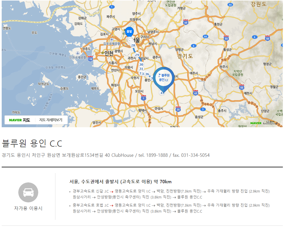The height and width of the screenshot is (228, 284).
Task: Click the 지도 자세히보기 button
Action: pos(51,120)
